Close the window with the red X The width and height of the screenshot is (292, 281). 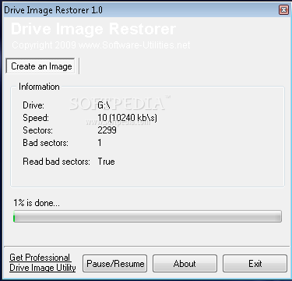(x=283, y=10)
